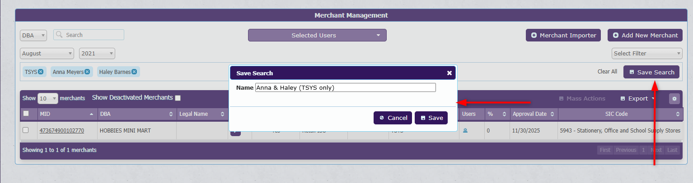Cancel the Save Search dialog
The height and width of the screenshot is (183, 693).
393,118
